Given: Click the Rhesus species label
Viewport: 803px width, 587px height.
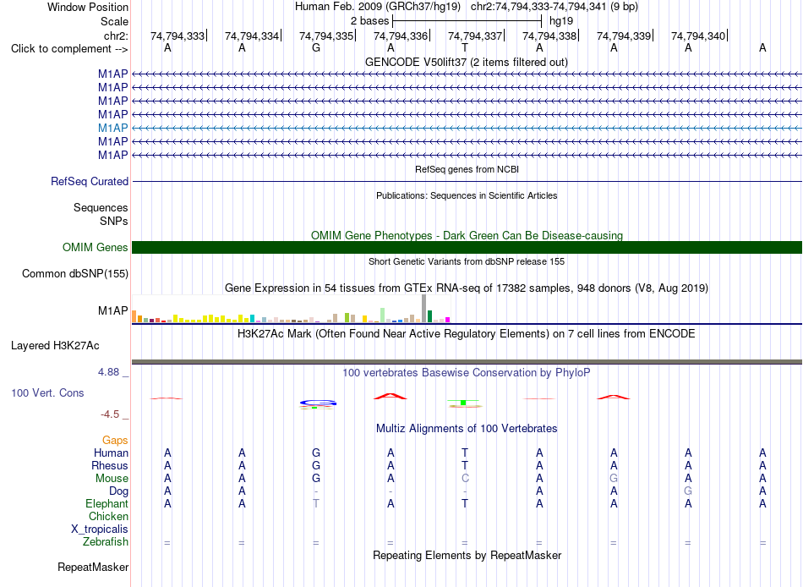Looking at the screenshot, I should coord(110,466).
